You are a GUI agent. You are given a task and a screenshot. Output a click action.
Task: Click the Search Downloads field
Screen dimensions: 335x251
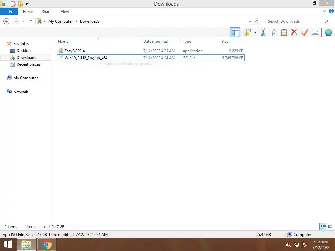298,21
